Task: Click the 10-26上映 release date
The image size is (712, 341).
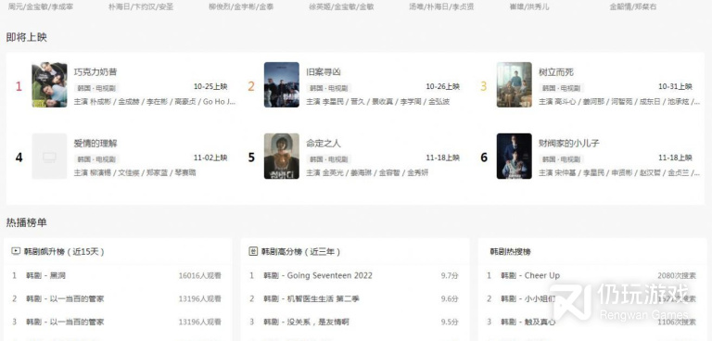Action: click(443, 86)
